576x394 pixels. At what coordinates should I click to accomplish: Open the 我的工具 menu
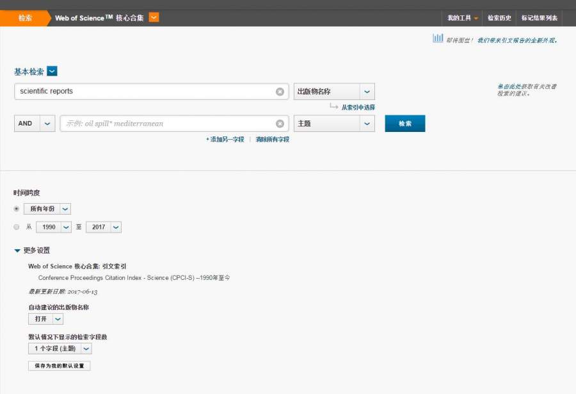[463, 18]
